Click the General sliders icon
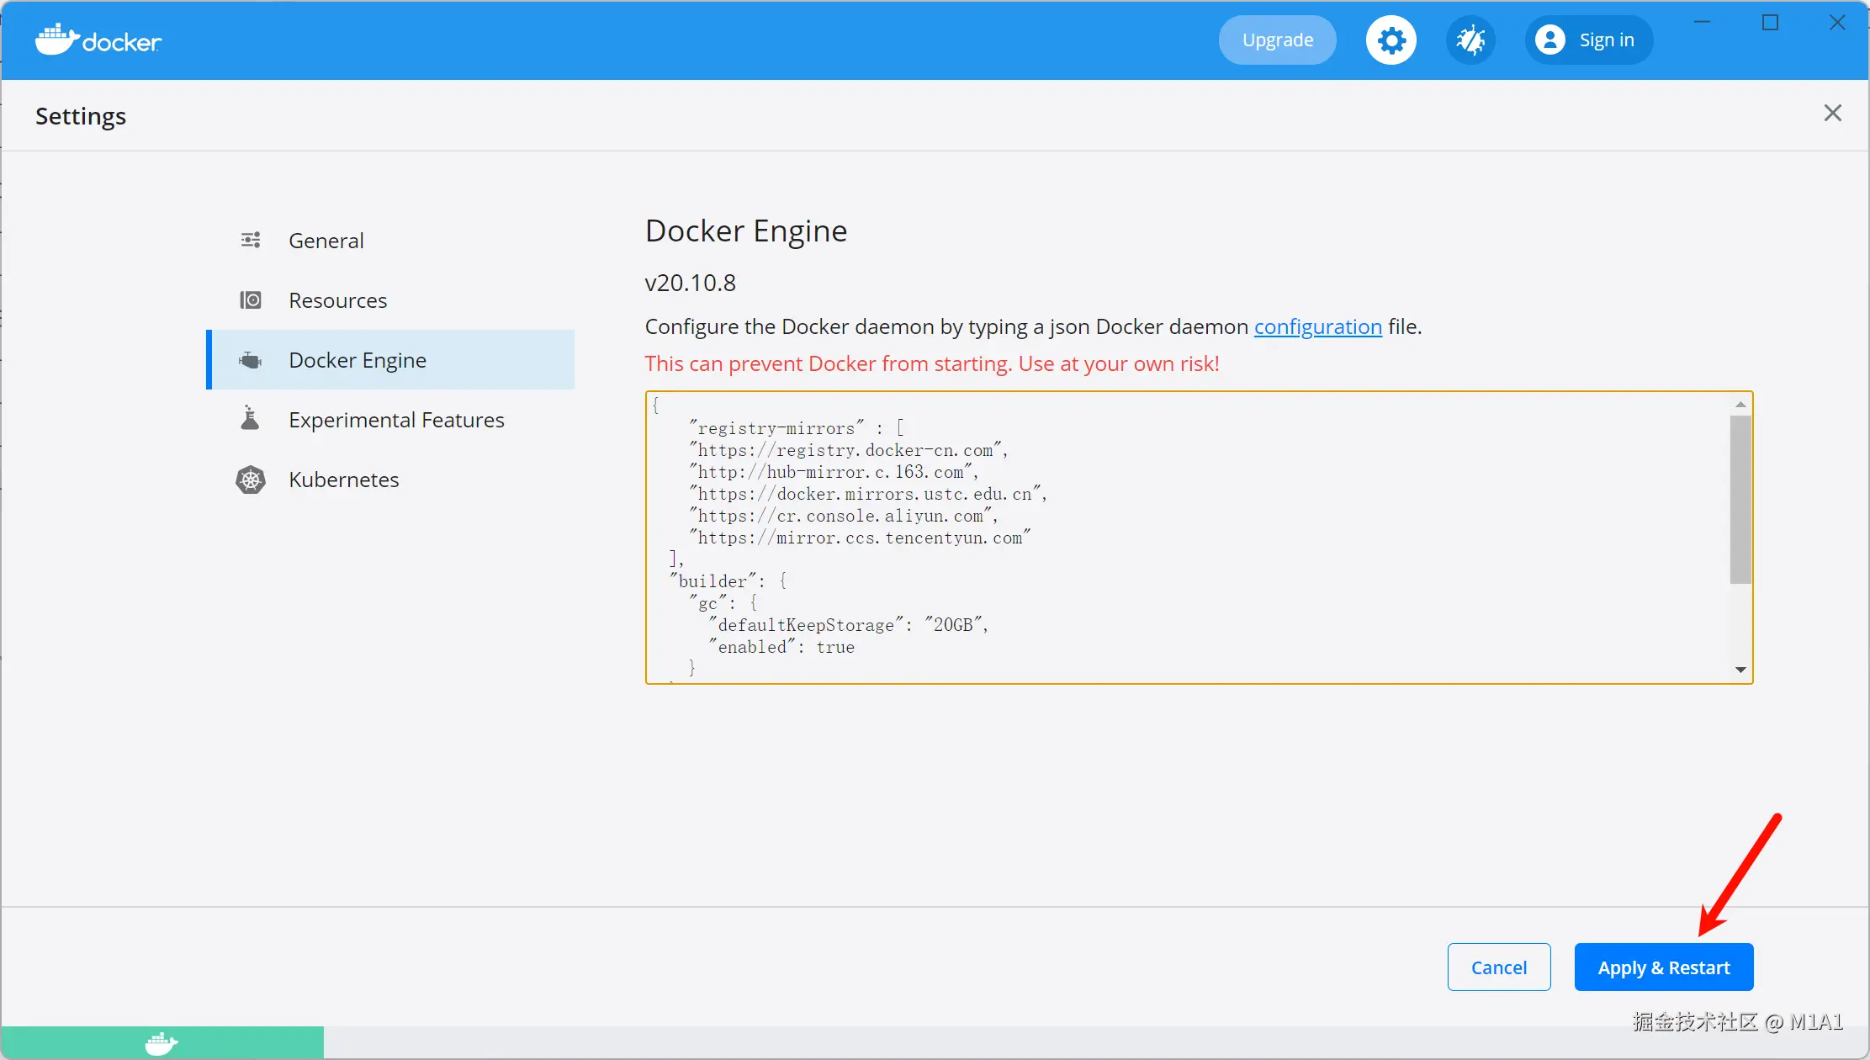The width and height of the screenshot is (1870, 1060). click(251, 241)
